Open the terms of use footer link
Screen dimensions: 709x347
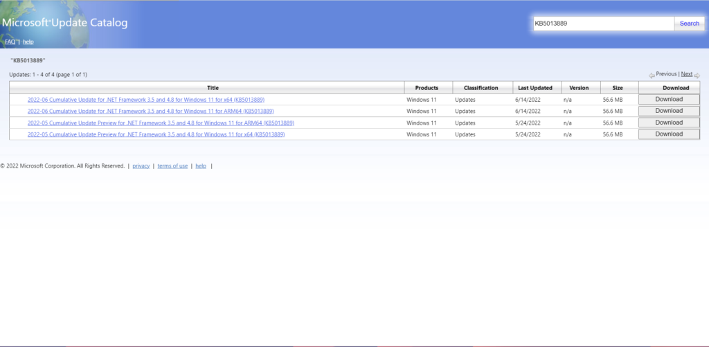click(172, 166)
